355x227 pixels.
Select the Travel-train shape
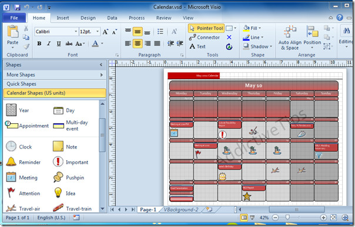(72, 208)
